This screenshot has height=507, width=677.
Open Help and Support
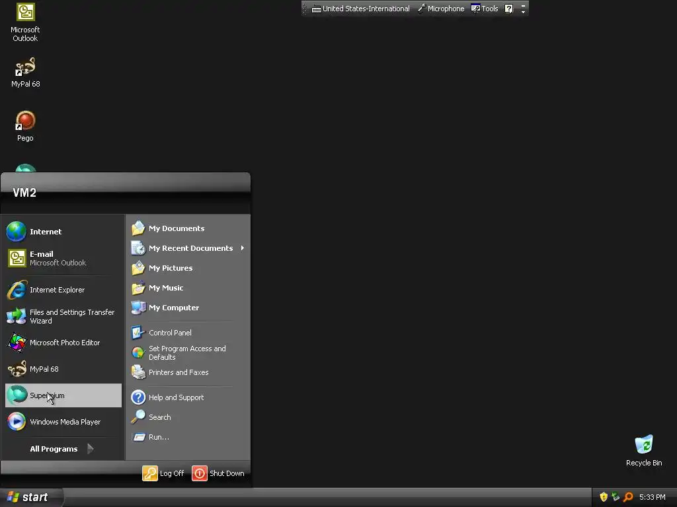tap(188, 397)
